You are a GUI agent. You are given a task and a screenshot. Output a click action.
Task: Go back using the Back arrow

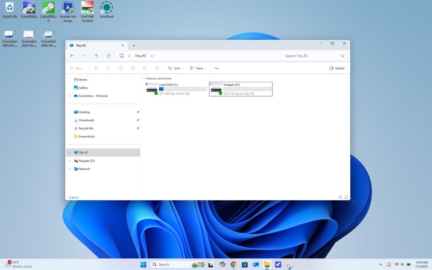point(72,56)
